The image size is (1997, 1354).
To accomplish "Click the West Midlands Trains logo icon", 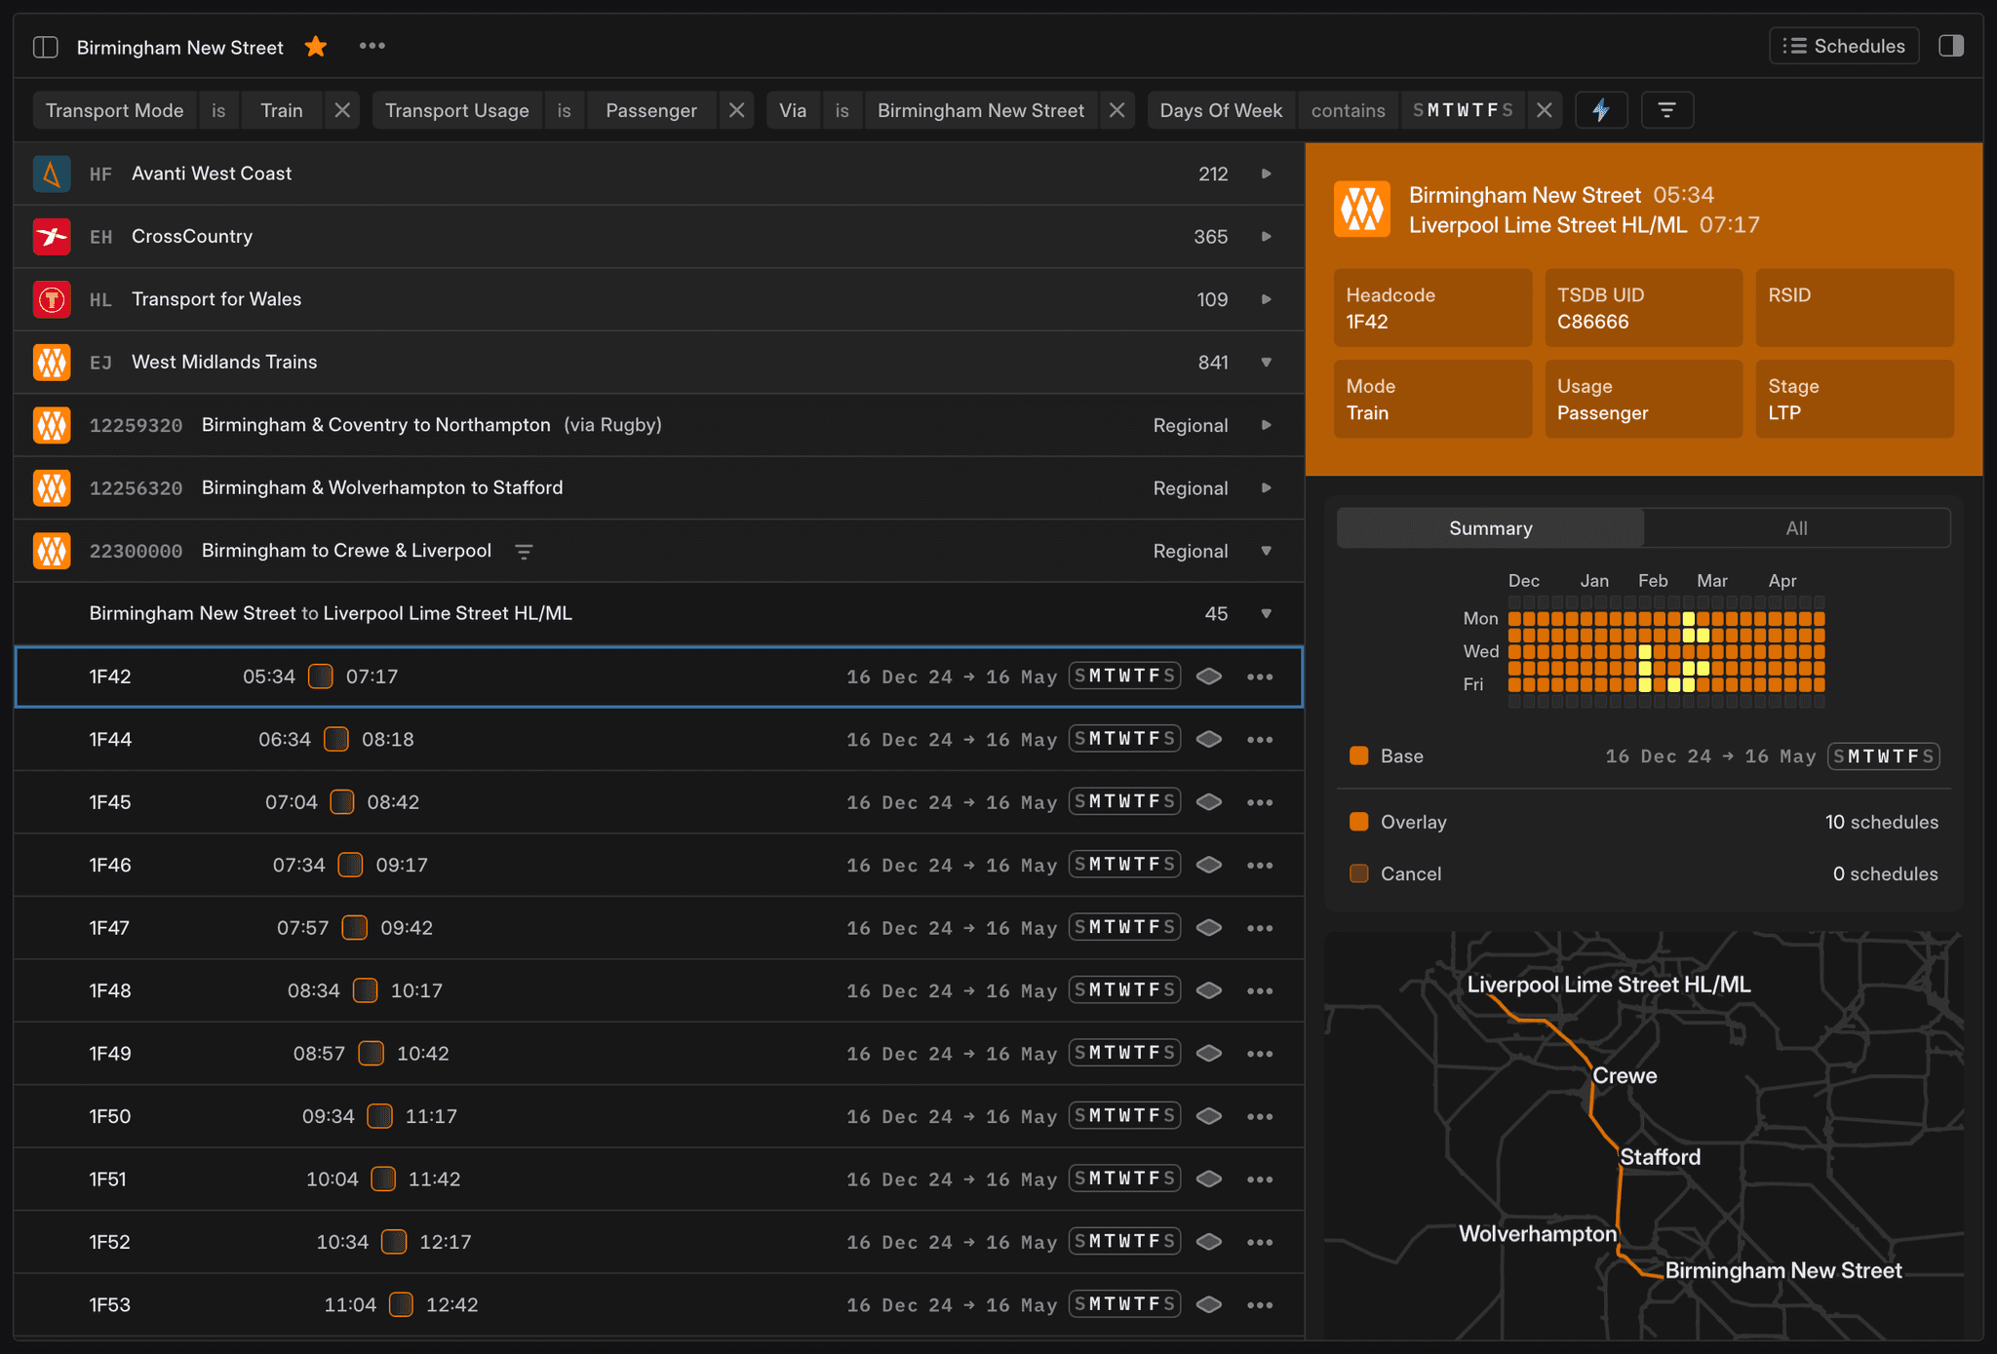I will point(51,362).
